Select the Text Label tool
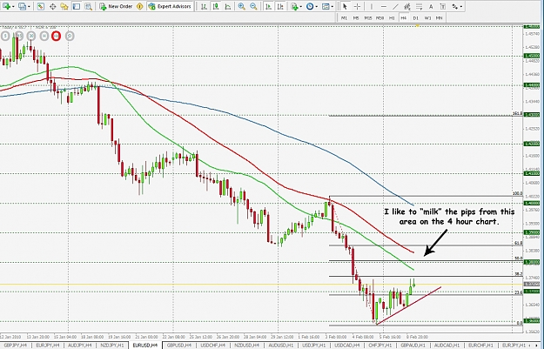Screen dimensions: 544x349 (x=442, y=6)
